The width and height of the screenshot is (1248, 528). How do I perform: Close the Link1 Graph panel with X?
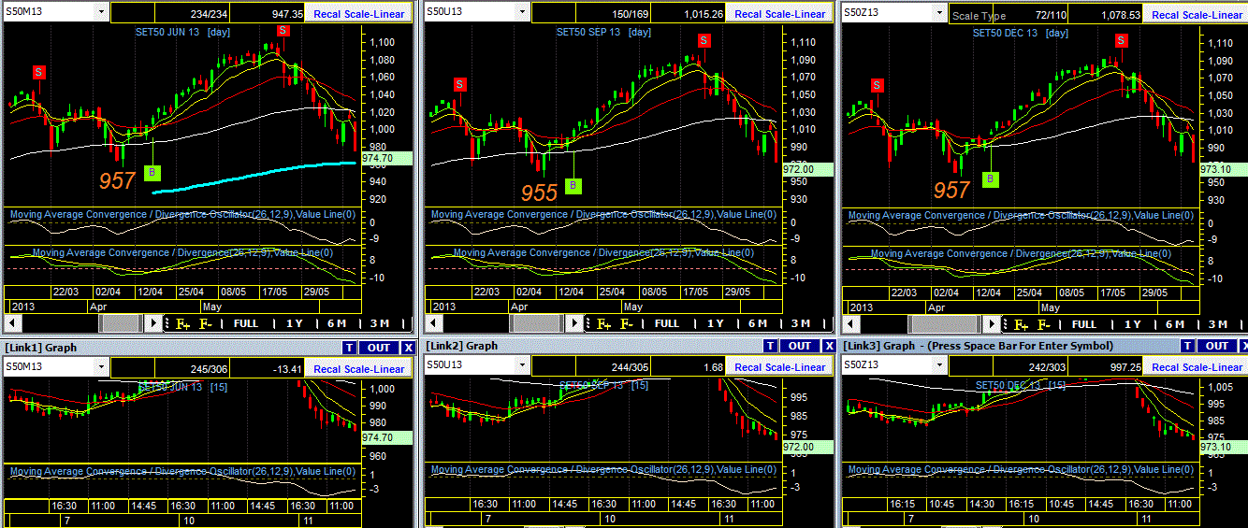tap(409, 347)
